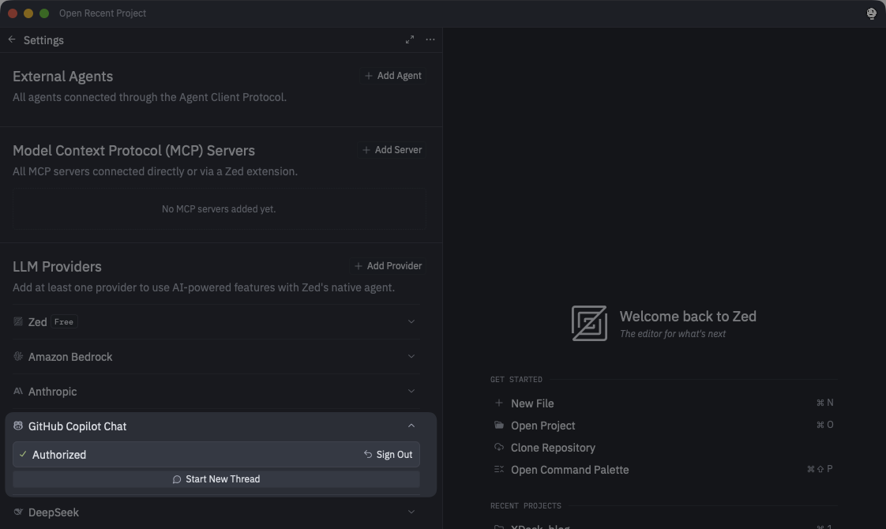The width and height of the screenshot is (886, 529).
Task: Click the DeepSeek provider name
Action: tap(54, 512)
